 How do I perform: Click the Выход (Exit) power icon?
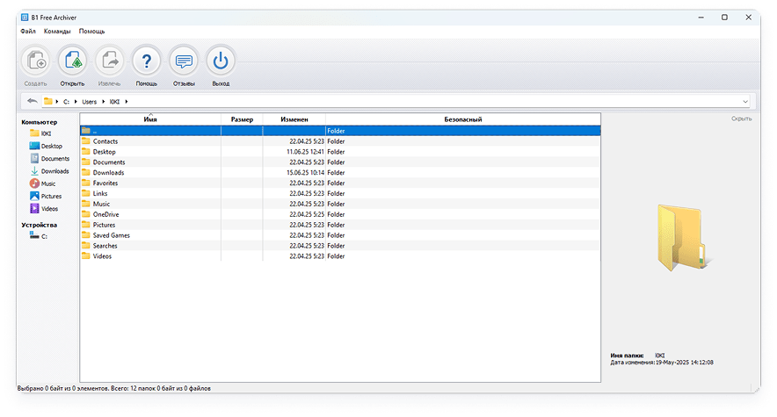point(221,61)
